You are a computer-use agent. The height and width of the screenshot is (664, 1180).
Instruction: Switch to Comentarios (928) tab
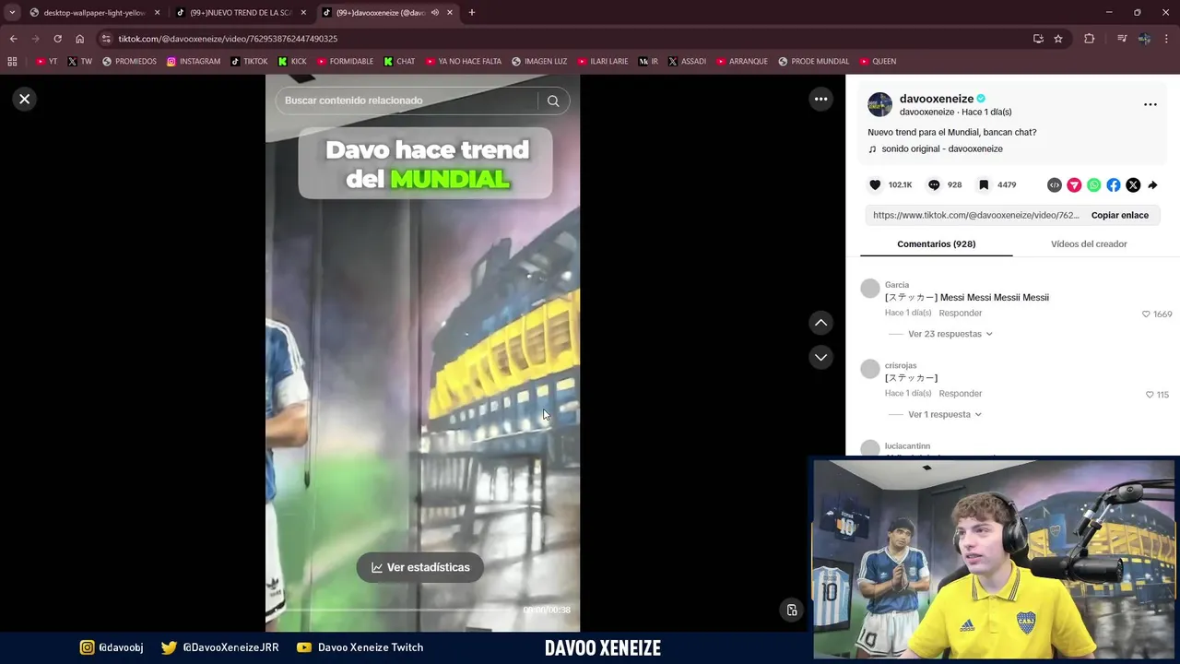point(936,244)
